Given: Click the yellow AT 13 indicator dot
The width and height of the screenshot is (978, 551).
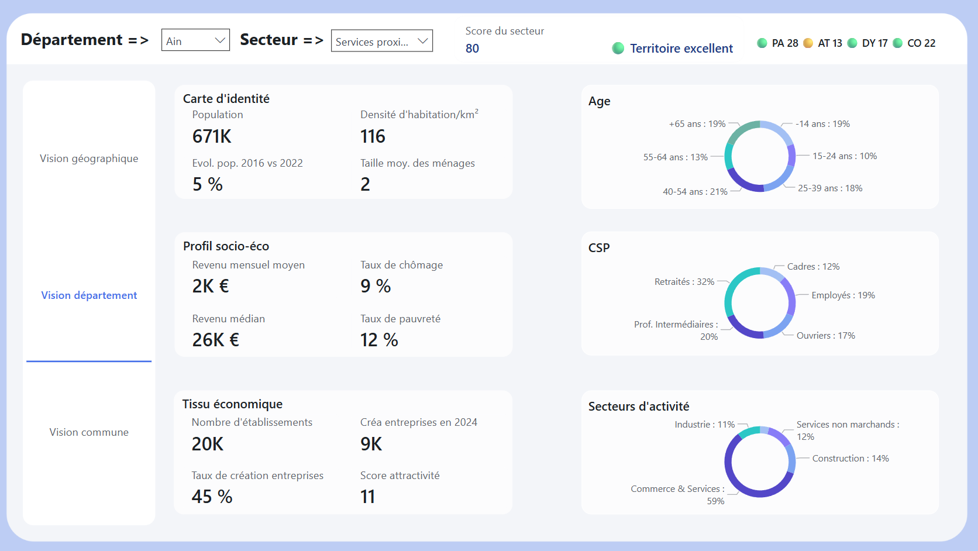Looking at the screenshot, I should [808, 43].
